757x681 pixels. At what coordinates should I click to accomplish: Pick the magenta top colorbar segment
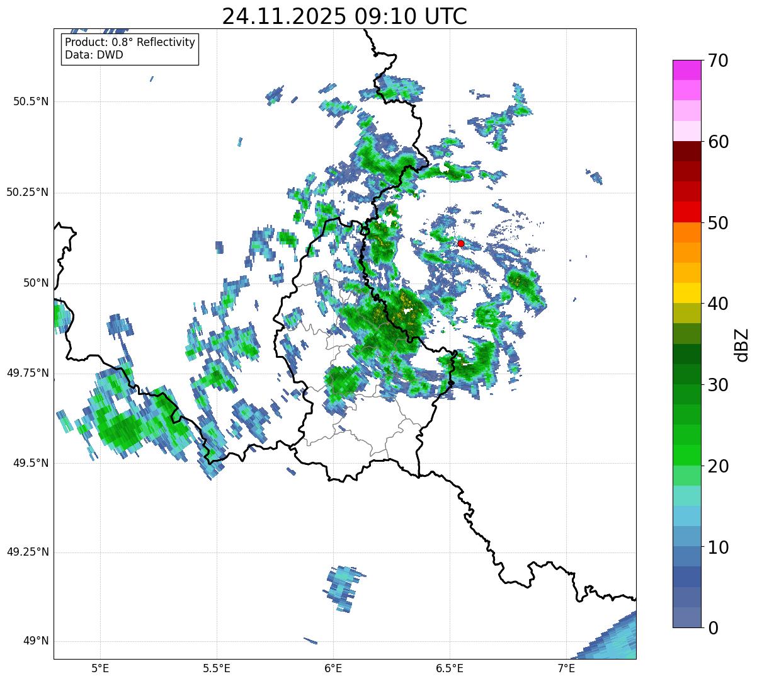(x=686, y=70)
